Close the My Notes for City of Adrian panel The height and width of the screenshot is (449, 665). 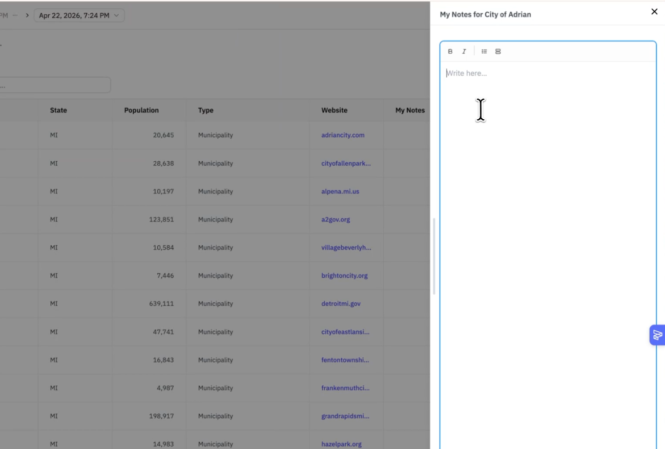coord(654,12)
